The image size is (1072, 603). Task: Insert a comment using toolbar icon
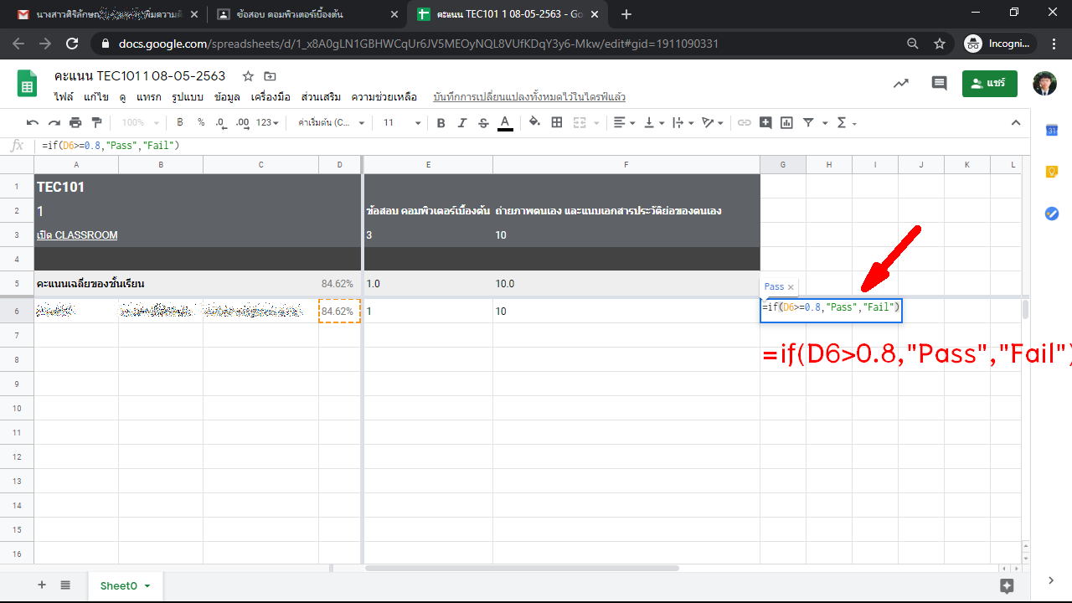coord(765,123)
